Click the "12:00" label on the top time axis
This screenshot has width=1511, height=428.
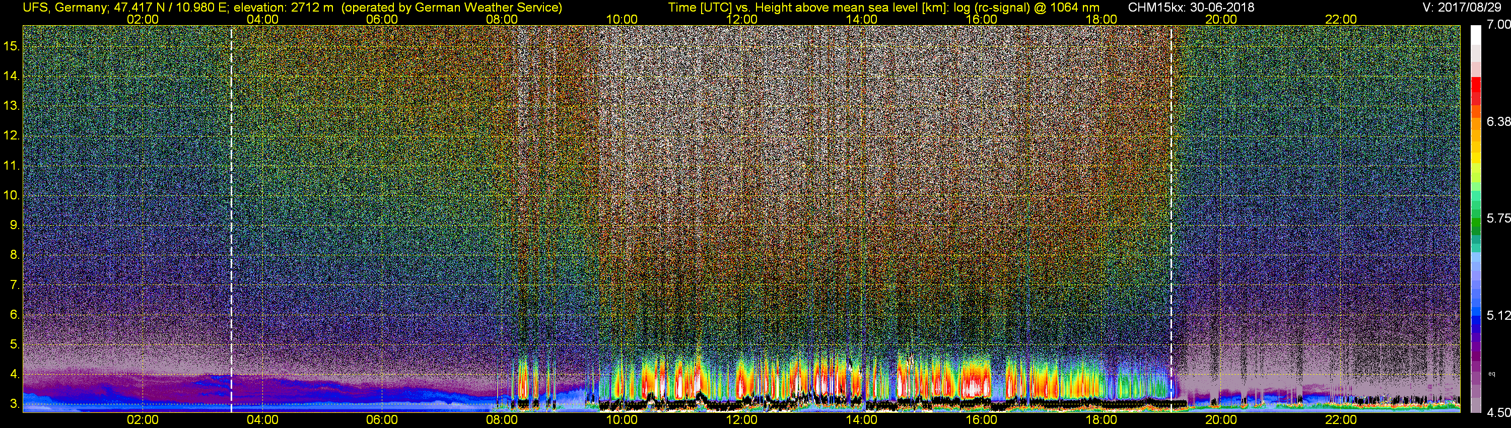[x=741, y=19]
